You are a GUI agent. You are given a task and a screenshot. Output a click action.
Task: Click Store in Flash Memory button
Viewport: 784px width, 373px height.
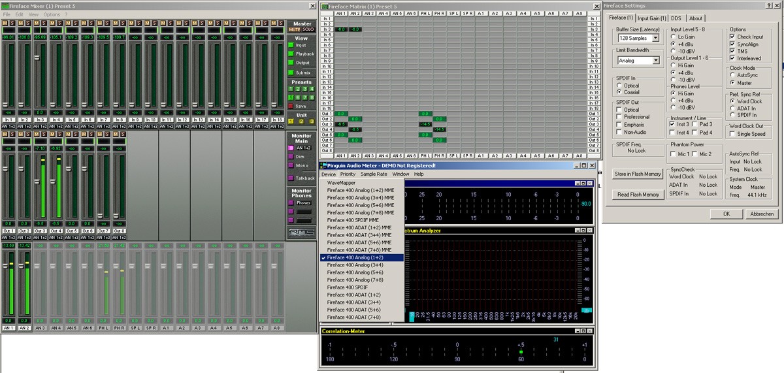(638, 174)
